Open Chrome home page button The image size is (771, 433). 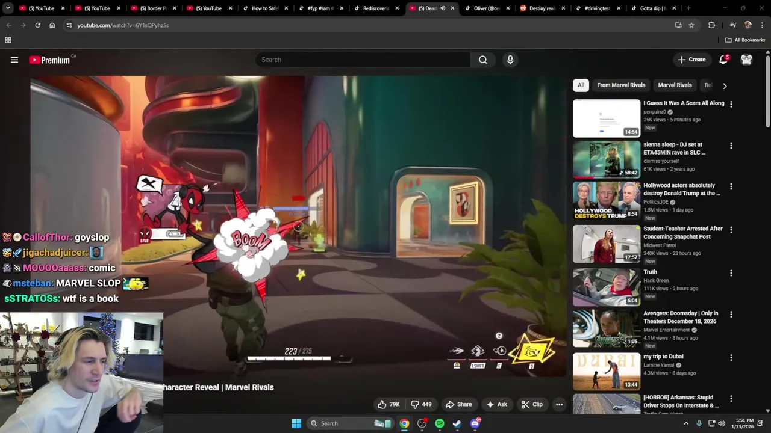point(52,25)
